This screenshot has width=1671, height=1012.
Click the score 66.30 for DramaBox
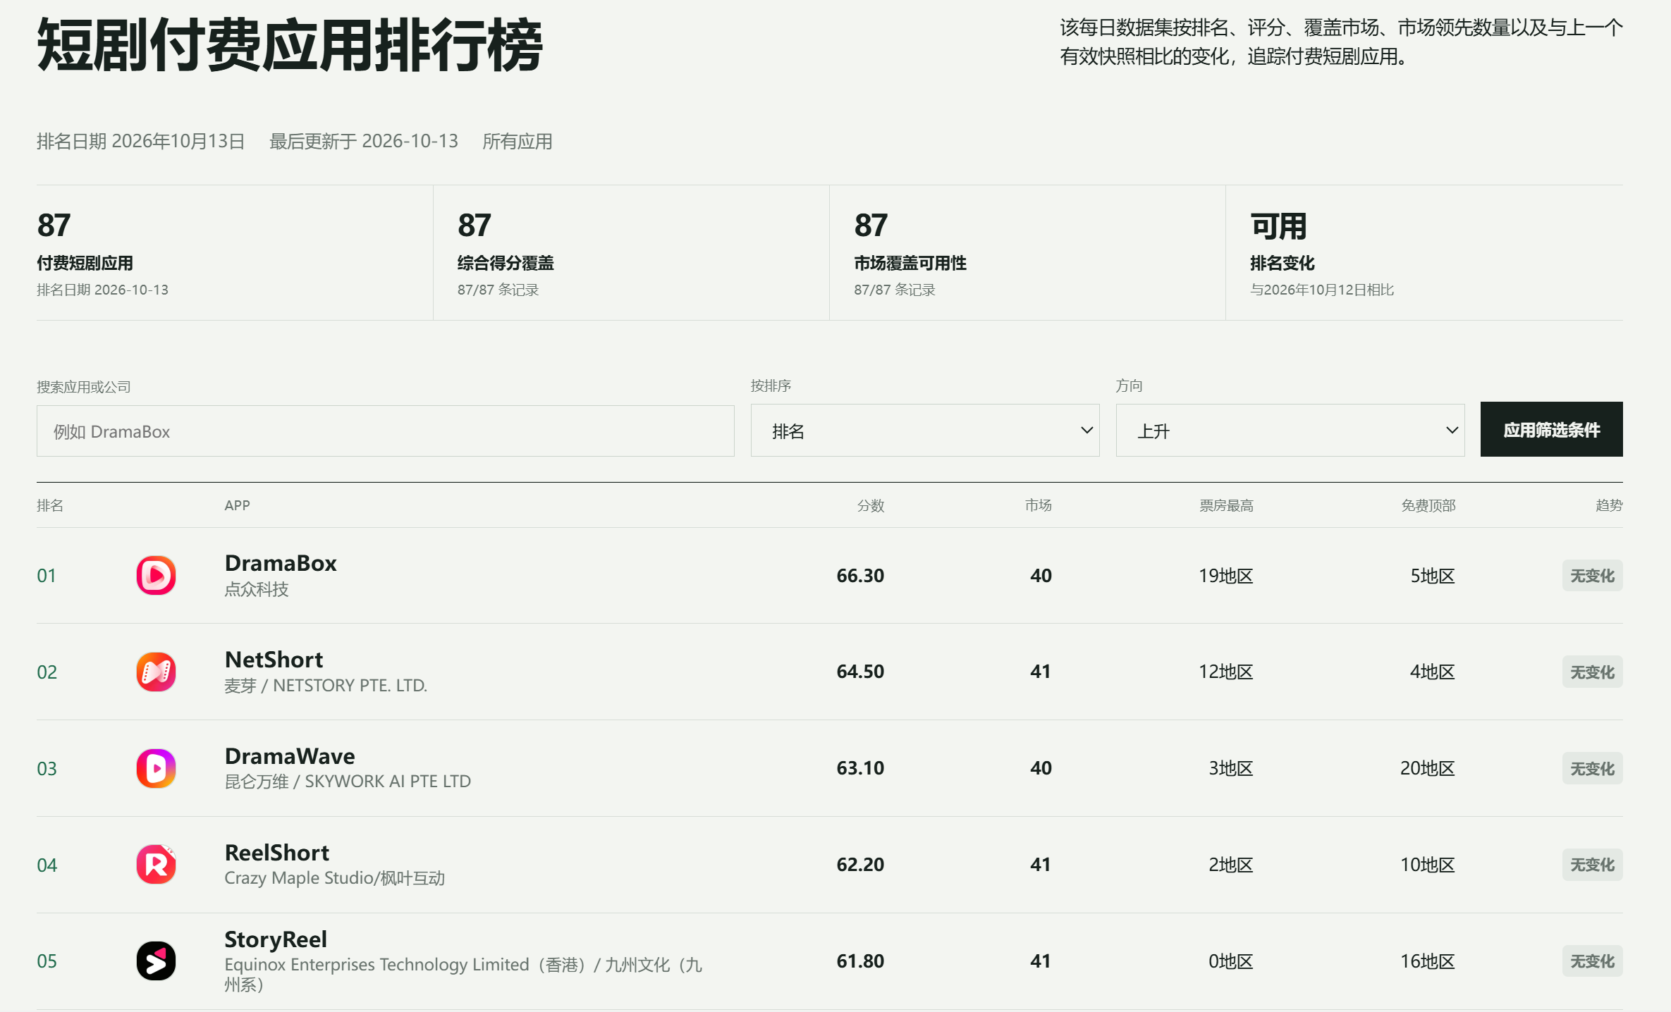(860, 576)
